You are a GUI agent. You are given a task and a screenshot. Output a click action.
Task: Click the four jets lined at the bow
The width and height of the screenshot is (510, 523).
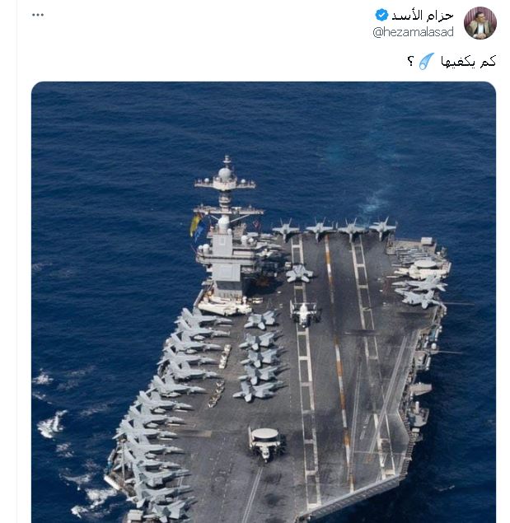tap(335, 228)
